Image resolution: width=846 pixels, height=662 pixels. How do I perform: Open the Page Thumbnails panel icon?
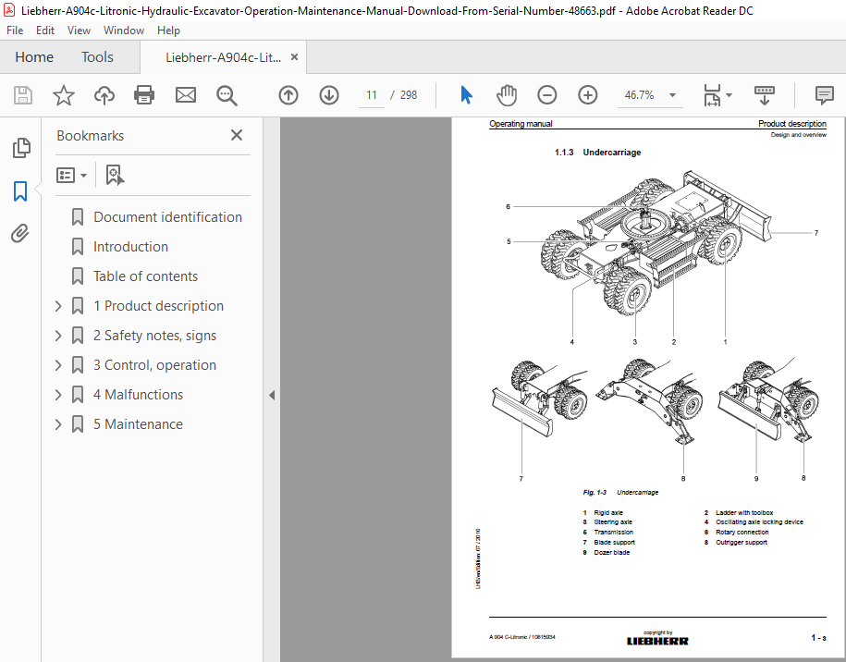point(21,148)
